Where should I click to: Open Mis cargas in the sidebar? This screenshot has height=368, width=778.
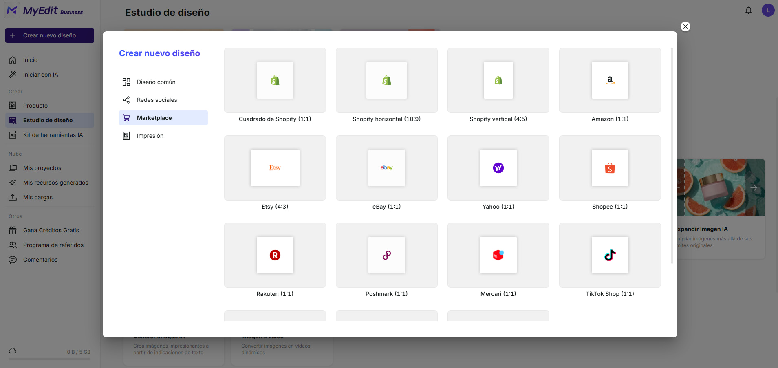[50, 197]
